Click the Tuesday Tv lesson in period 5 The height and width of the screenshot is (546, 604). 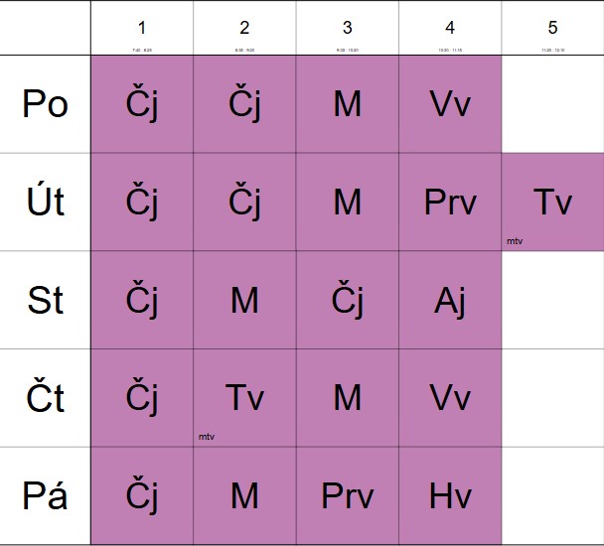(x=552, y=202)
